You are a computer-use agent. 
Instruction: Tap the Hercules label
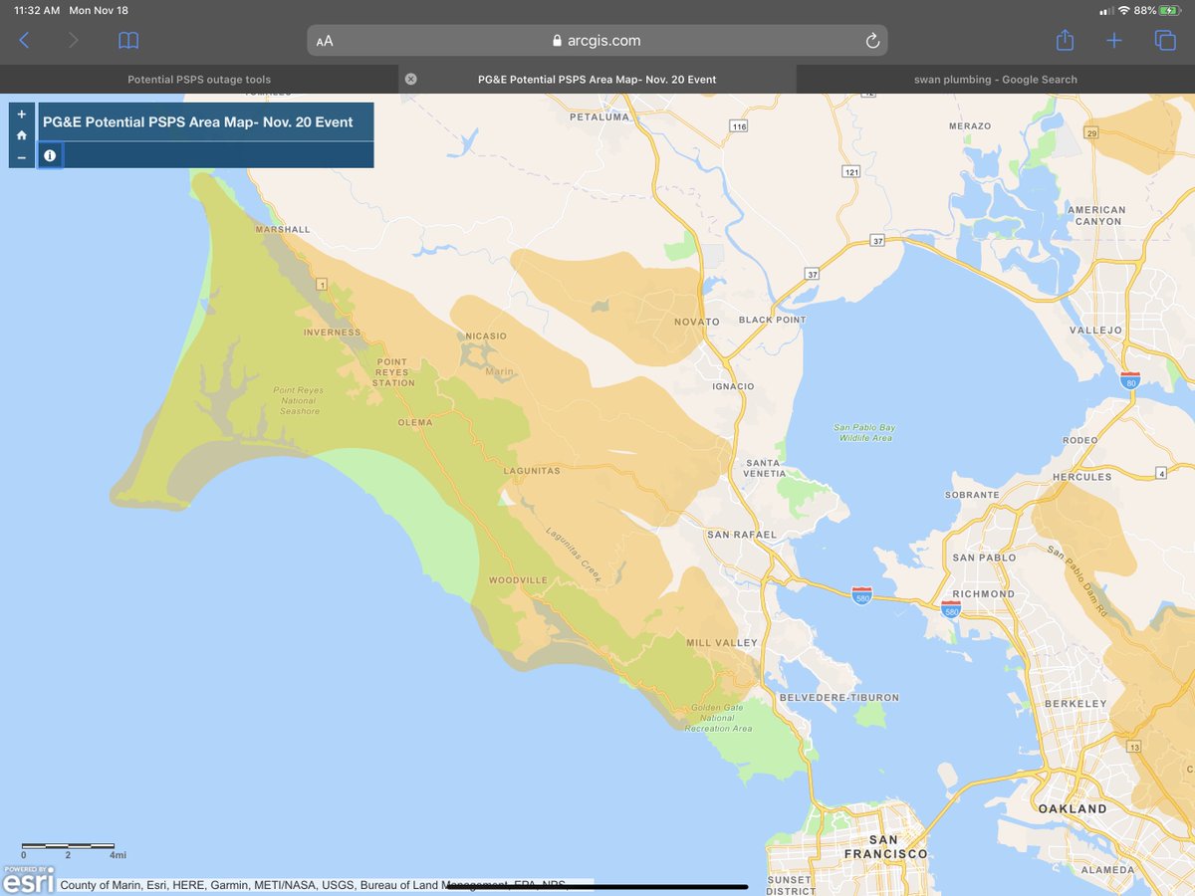click(1081, 477)
